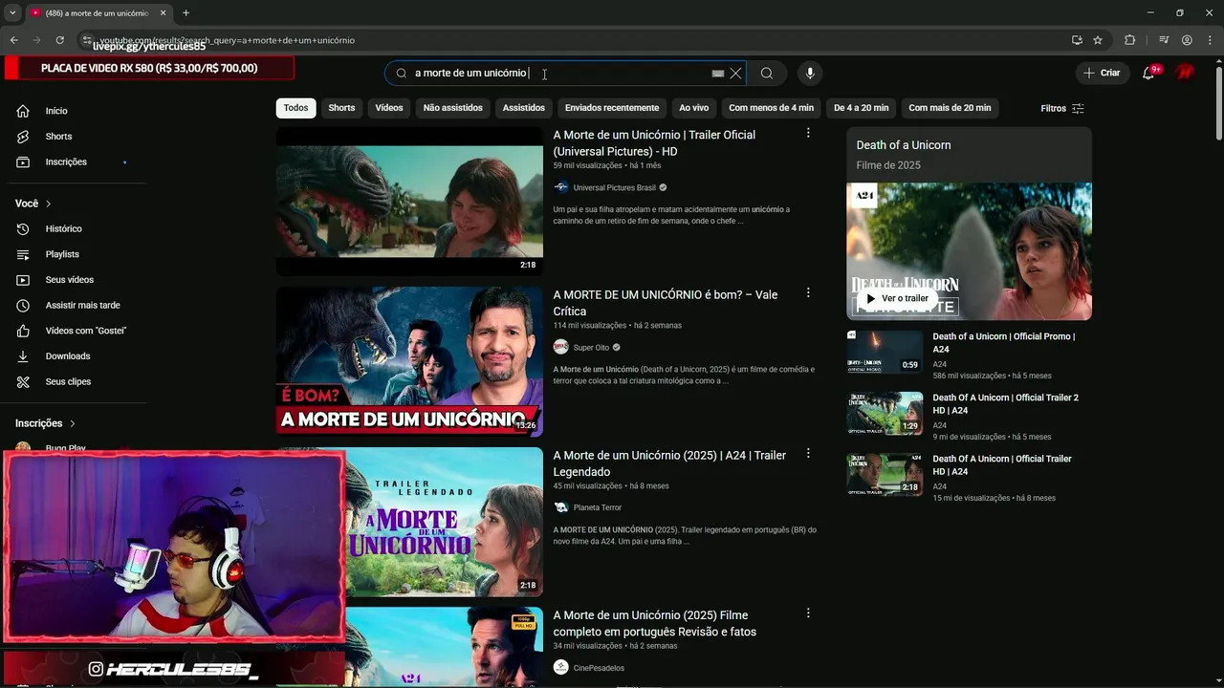Reload the page in browser
Image resolution: width=1224 pixels, height=688 pixels.
pos(59,40)
